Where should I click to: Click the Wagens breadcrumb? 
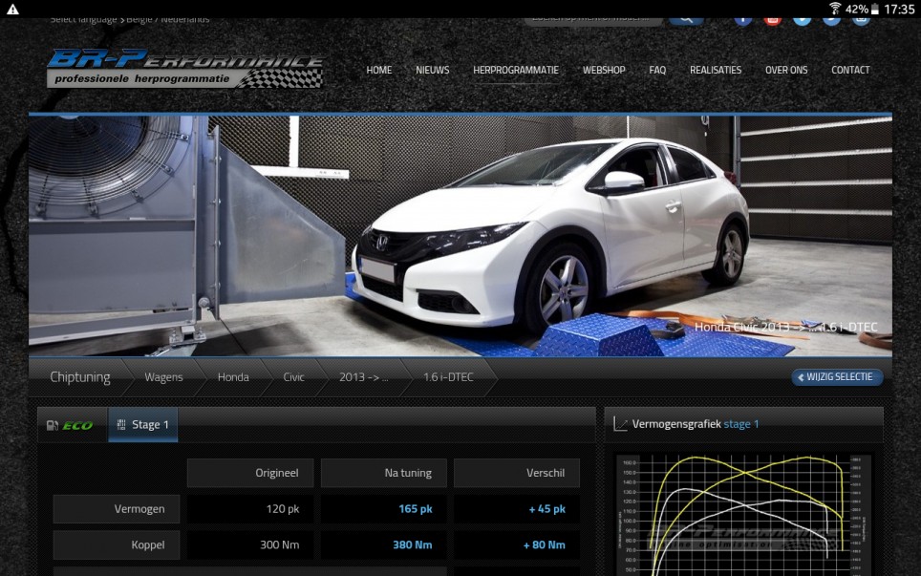point(163,377)
